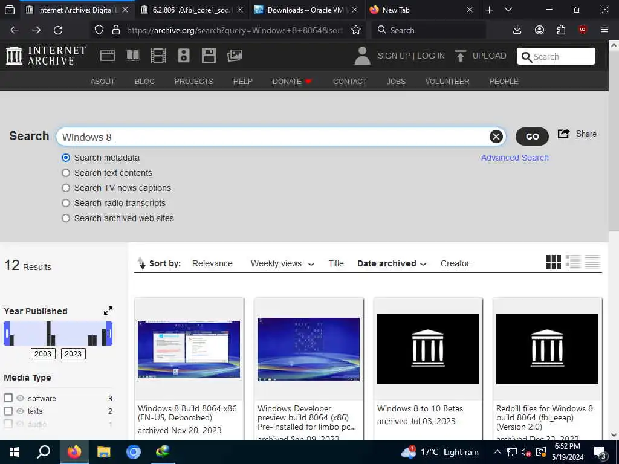
Task: Switch to compact list view
Action: coord(592,262)
